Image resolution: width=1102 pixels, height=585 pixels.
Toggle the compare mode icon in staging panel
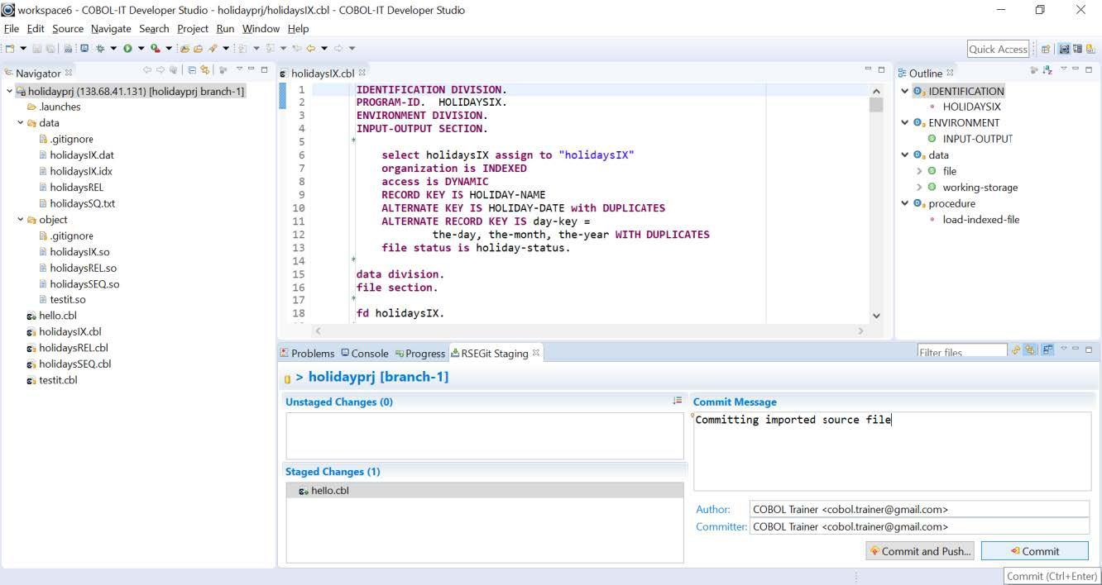point(1047,350)
